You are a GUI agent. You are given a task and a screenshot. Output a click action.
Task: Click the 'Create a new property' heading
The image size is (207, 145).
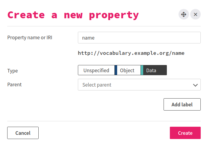point(73,15)
